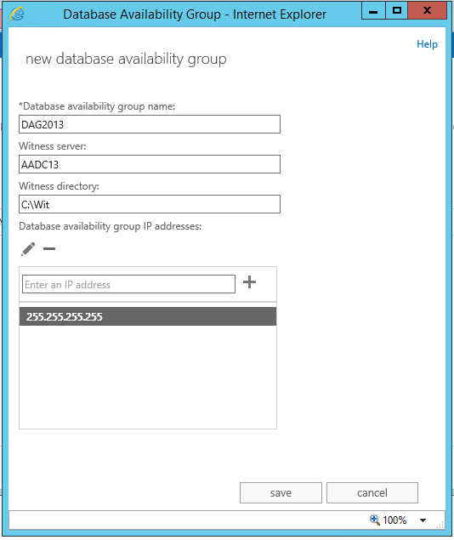Click the save button
454x540 pixels.
click(281, 493)
